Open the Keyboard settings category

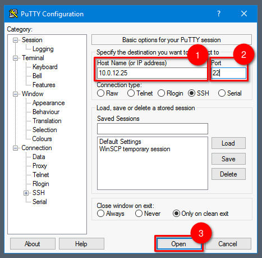click(x=45, y=67)
